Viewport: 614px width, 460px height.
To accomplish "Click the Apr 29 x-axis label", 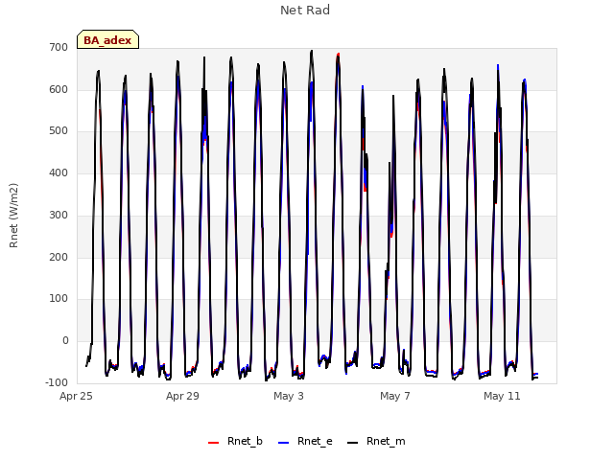I will pos(182,396).
